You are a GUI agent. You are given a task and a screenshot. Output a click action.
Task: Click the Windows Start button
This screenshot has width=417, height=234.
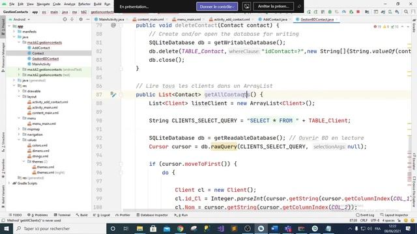(7, 228)
